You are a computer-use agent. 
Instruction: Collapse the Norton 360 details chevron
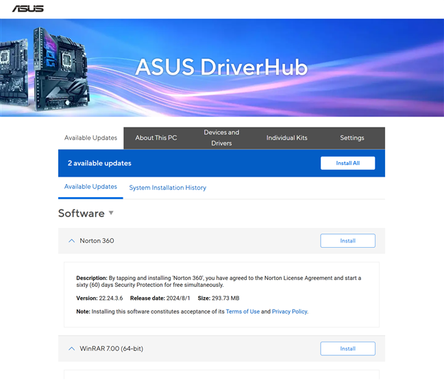[72, 241]
